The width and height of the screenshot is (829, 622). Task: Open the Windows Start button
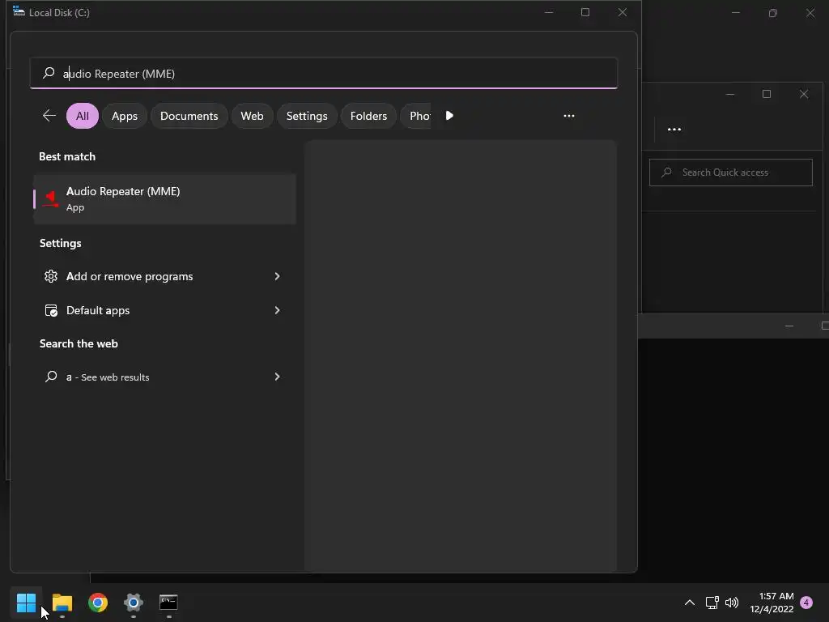click(x=26, y=602)
